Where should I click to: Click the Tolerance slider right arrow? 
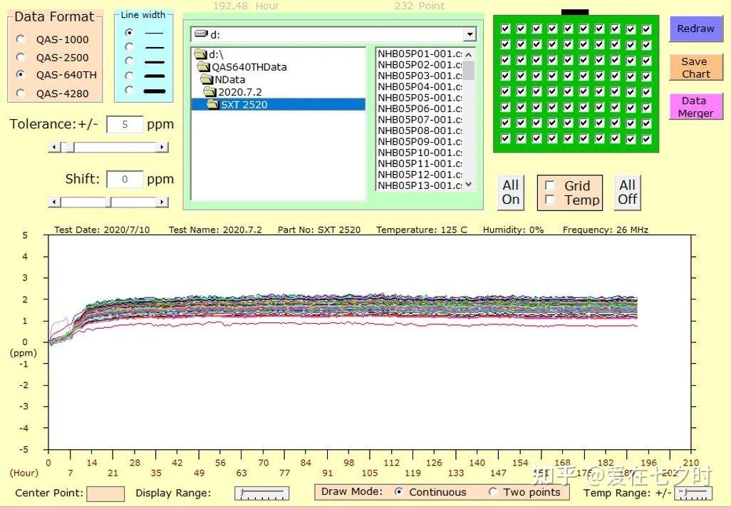pos(162,148)
